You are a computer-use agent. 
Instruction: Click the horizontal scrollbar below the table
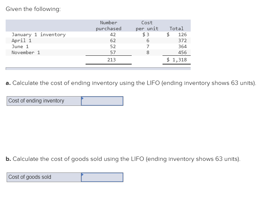click(98, 69)
